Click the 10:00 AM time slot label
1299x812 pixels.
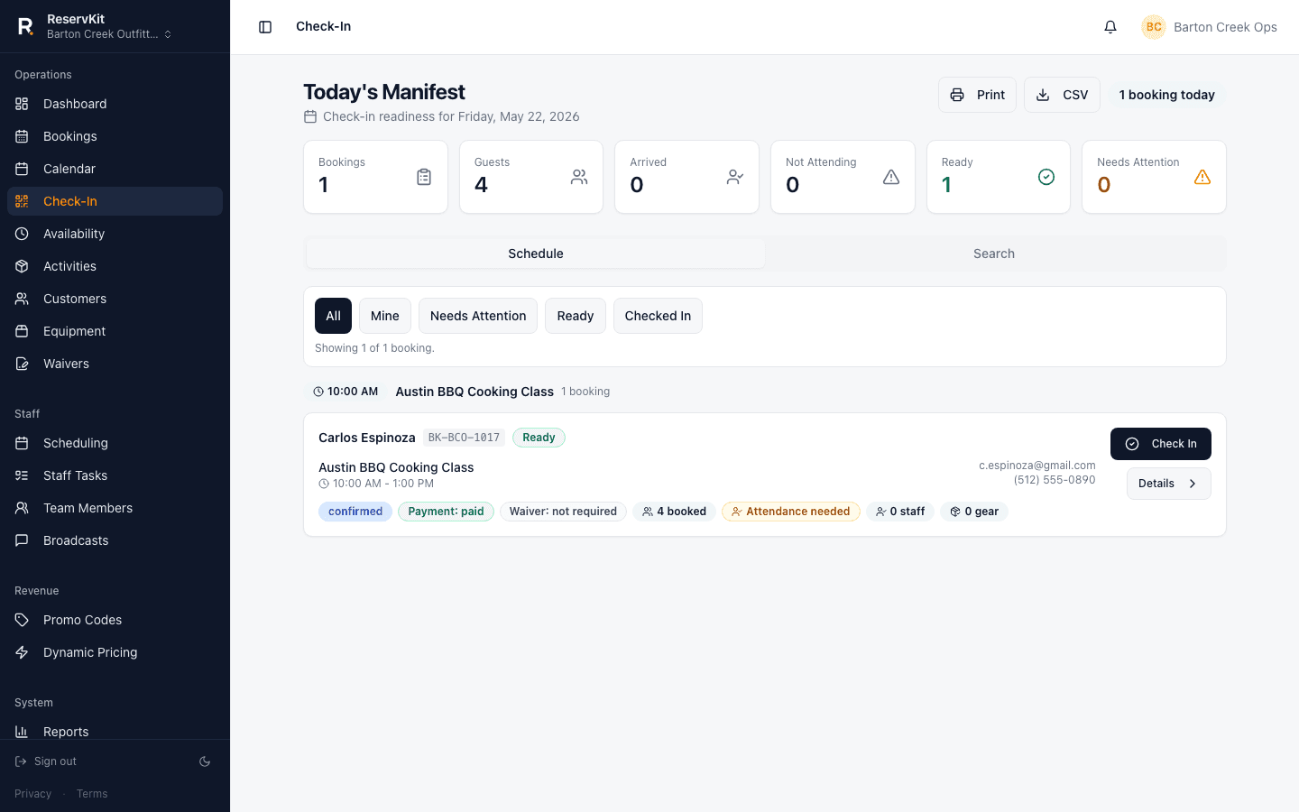coord(345,392)
